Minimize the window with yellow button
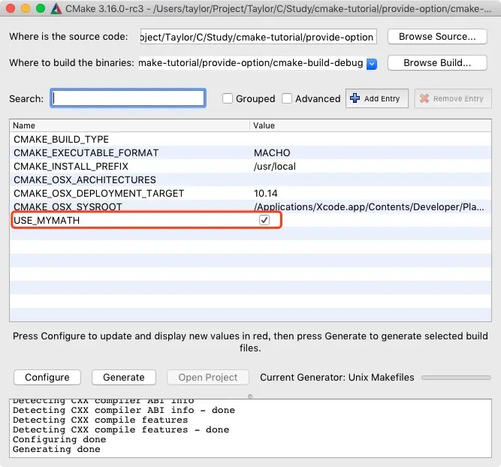 tap(26, 8)
